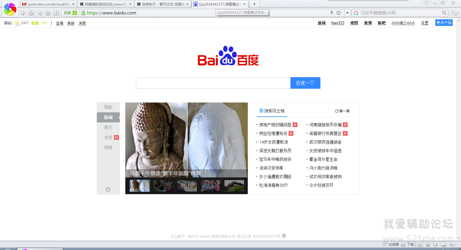Open the hao123 link
The height and width of the screenshot is (250, 461).
pyautogui.click(x=338, y=23)
